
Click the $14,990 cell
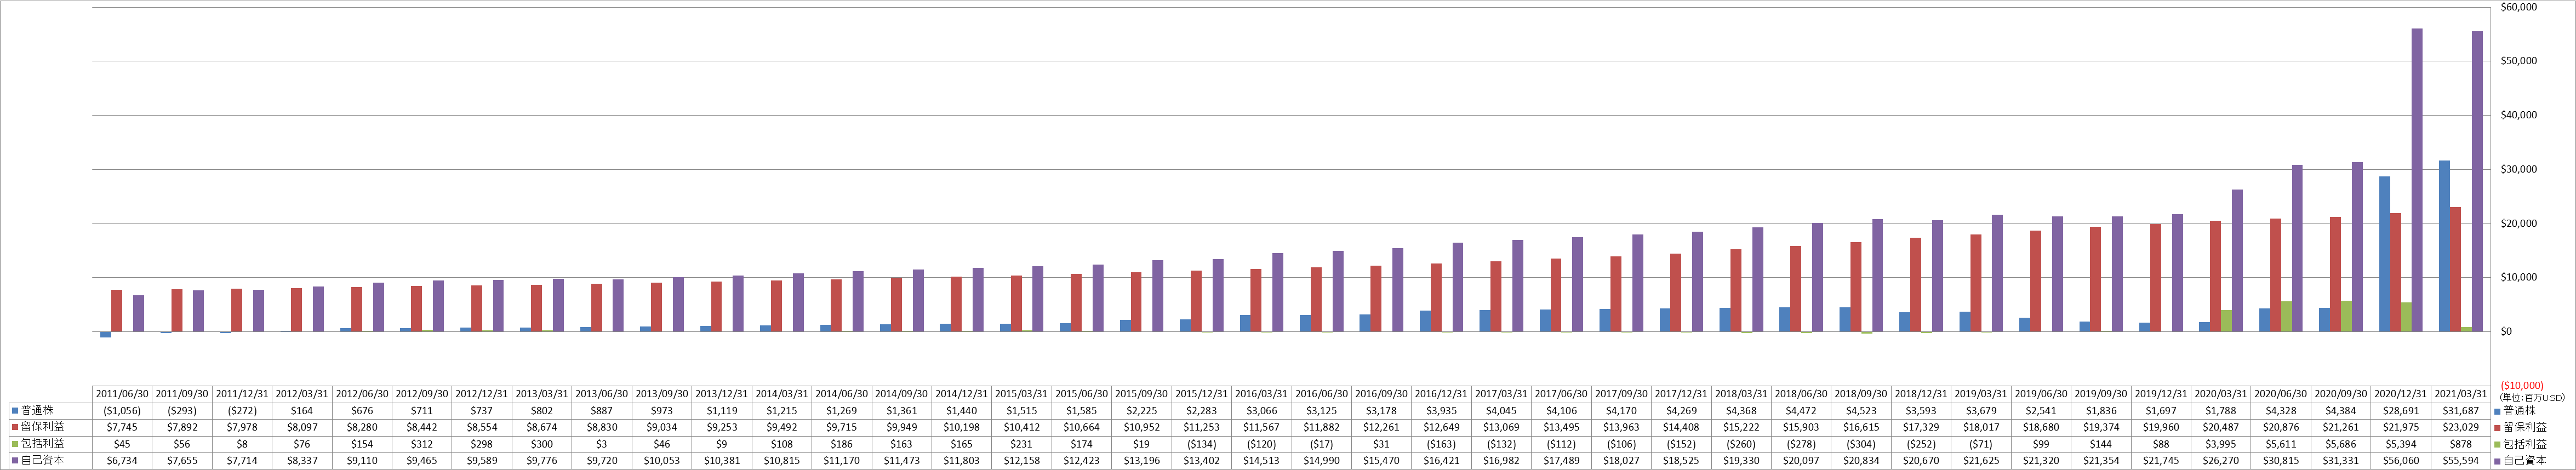point(1322,461)
